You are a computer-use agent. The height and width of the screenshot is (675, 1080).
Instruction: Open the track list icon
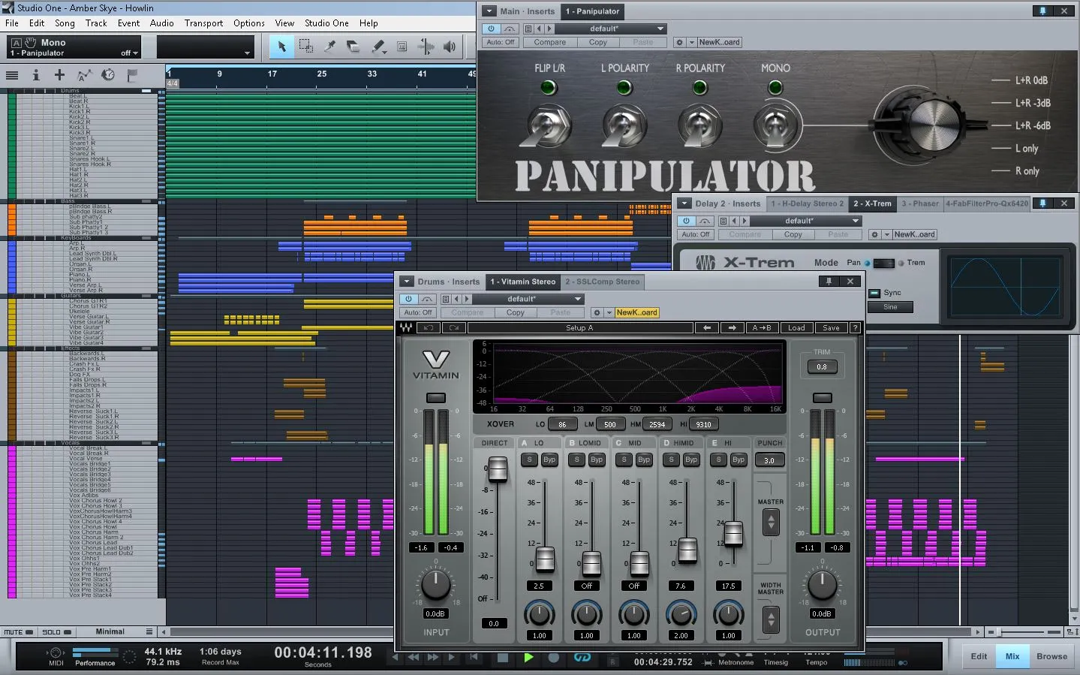point(12,75)
